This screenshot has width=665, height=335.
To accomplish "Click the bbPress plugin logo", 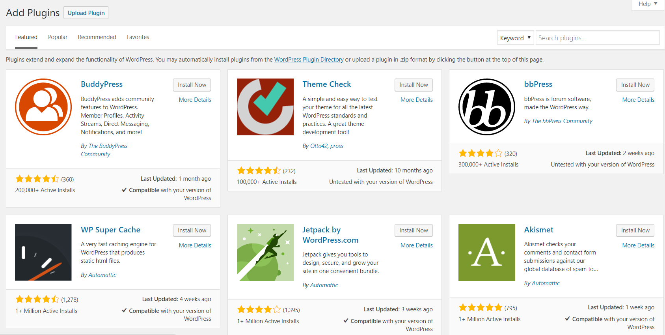I will click(487, 107).
